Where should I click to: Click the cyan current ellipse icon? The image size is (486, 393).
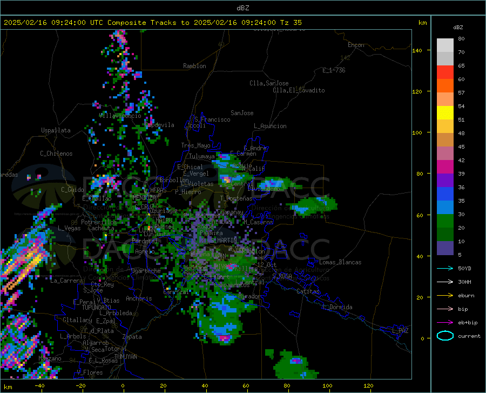pos(445,336)
